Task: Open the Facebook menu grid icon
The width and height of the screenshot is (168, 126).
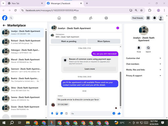Action: coord(148,18)
